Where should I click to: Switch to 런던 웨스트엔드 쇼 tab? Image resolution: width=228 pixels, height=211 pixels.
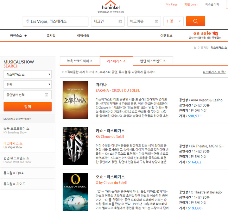click(153, 61)
